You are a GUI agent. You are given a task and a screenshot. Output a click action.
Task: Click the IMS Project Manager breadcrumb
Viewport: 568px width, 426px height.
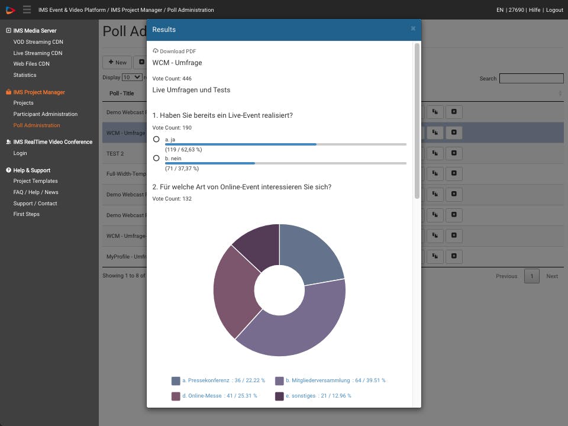coord(137,10)
